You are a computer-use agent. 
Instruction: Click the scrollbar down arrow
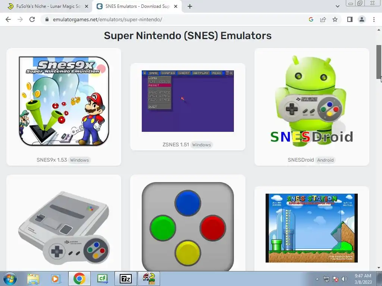click(x=379, y=268)
